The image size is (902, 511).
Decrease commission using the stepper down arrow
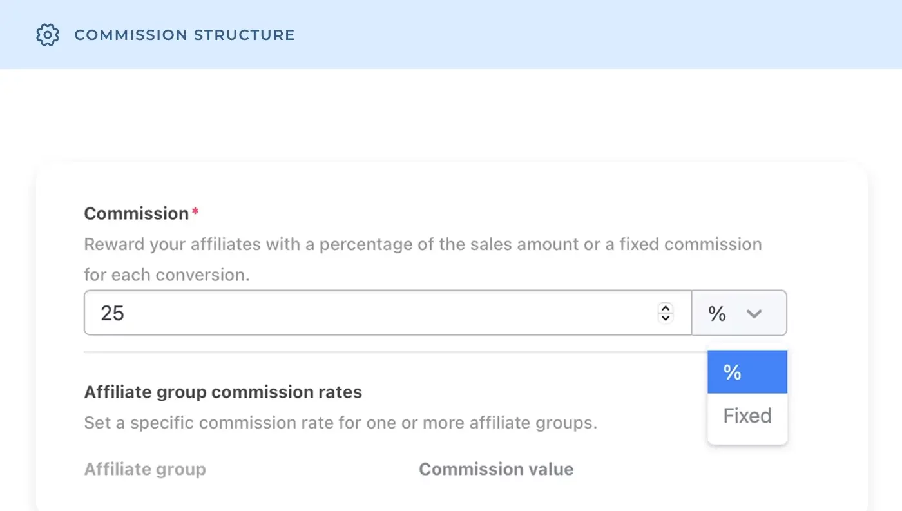(666, 318)
